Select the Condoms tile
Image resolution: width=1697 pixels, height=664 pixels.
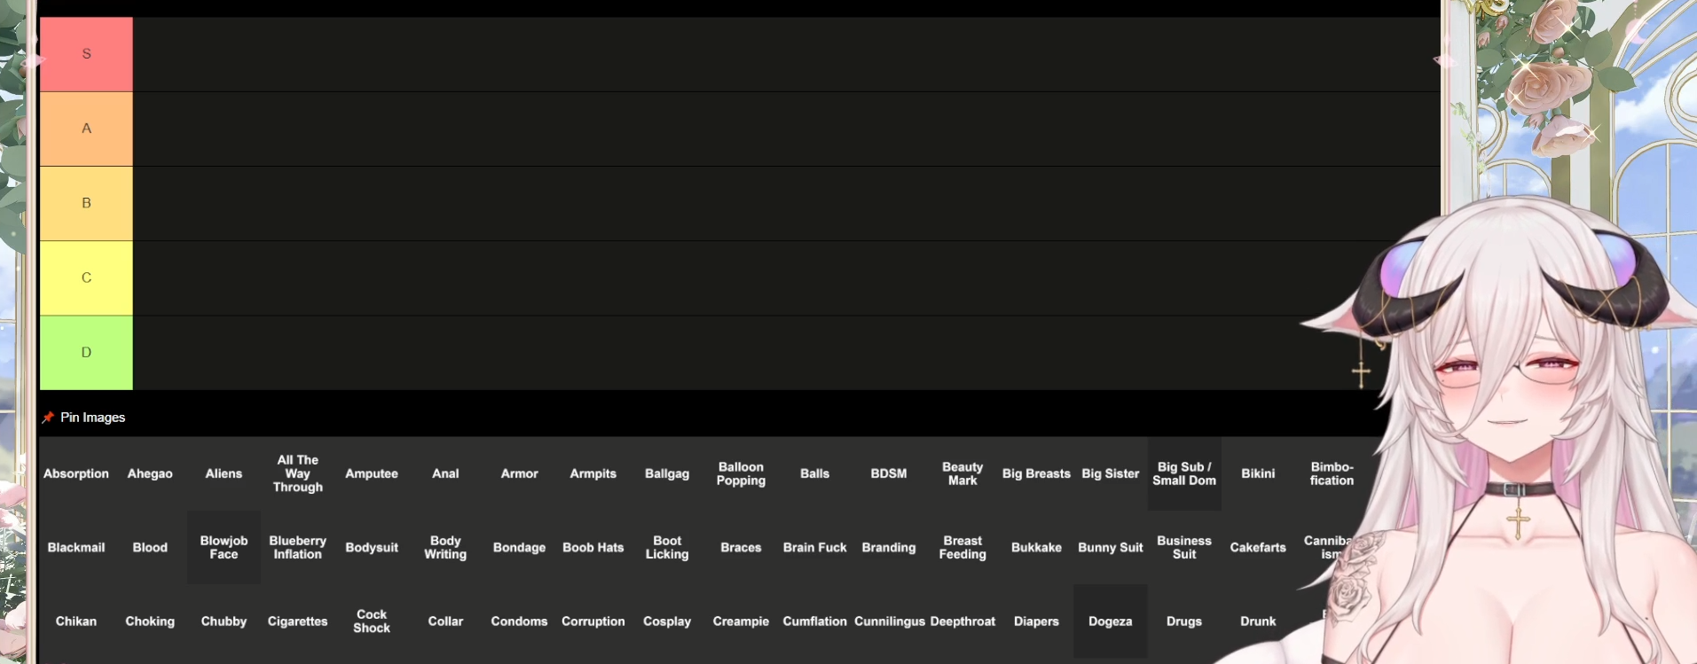tap(519, 621)
